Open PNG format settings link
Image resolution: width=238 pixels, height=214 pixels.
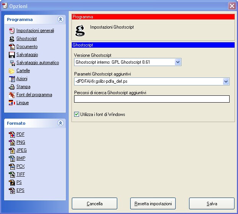coord(21,142)
